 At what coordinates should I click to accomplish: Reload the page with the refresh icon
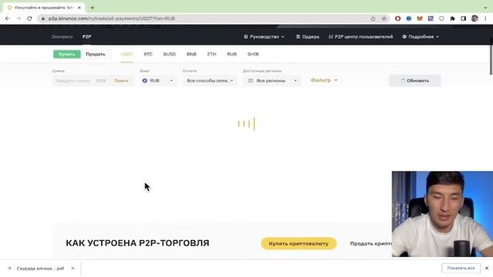pyautogui.click(x=29, y=18)
